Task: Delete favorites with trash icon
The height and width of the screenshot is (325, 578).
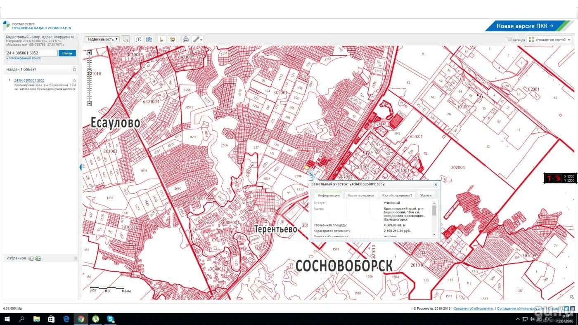Action: coord(75,258)
